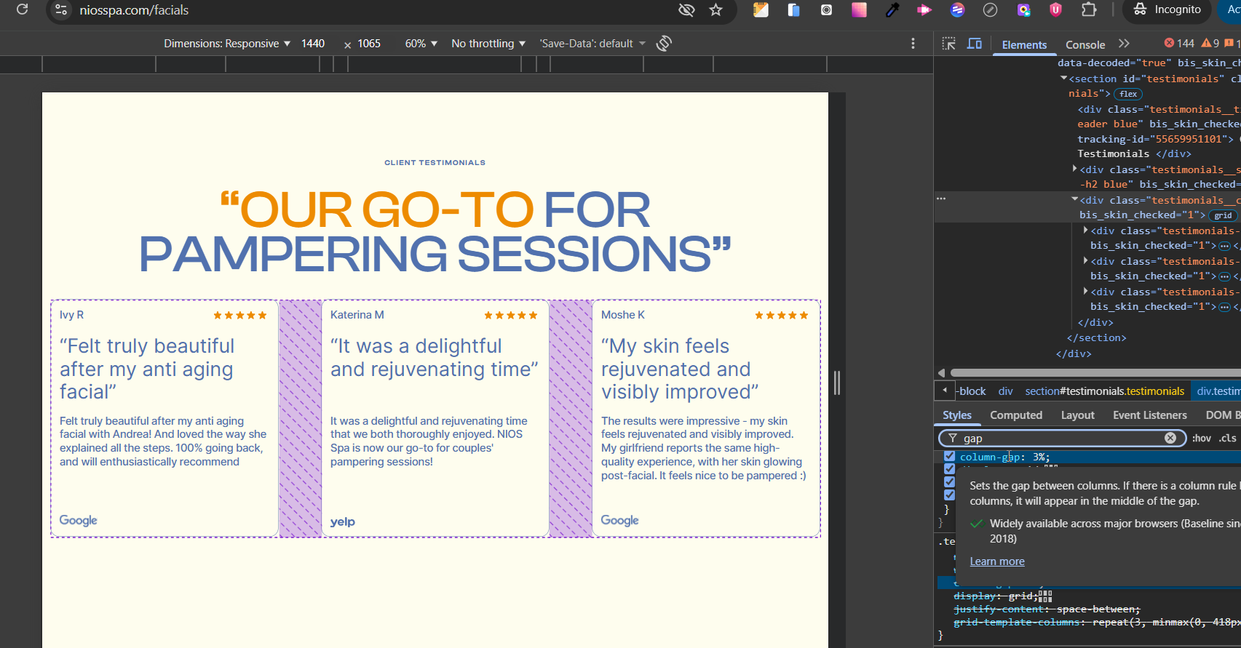Image resolution: width=1241 pixels, height=648 pixels.
Task: Open the browser extensions puzzle icon
Action: coord(1088,10)
